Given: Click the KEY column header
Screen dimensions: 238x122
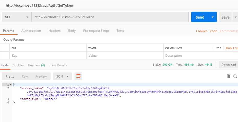Looking at the screenshot, I should pos(14,48).
